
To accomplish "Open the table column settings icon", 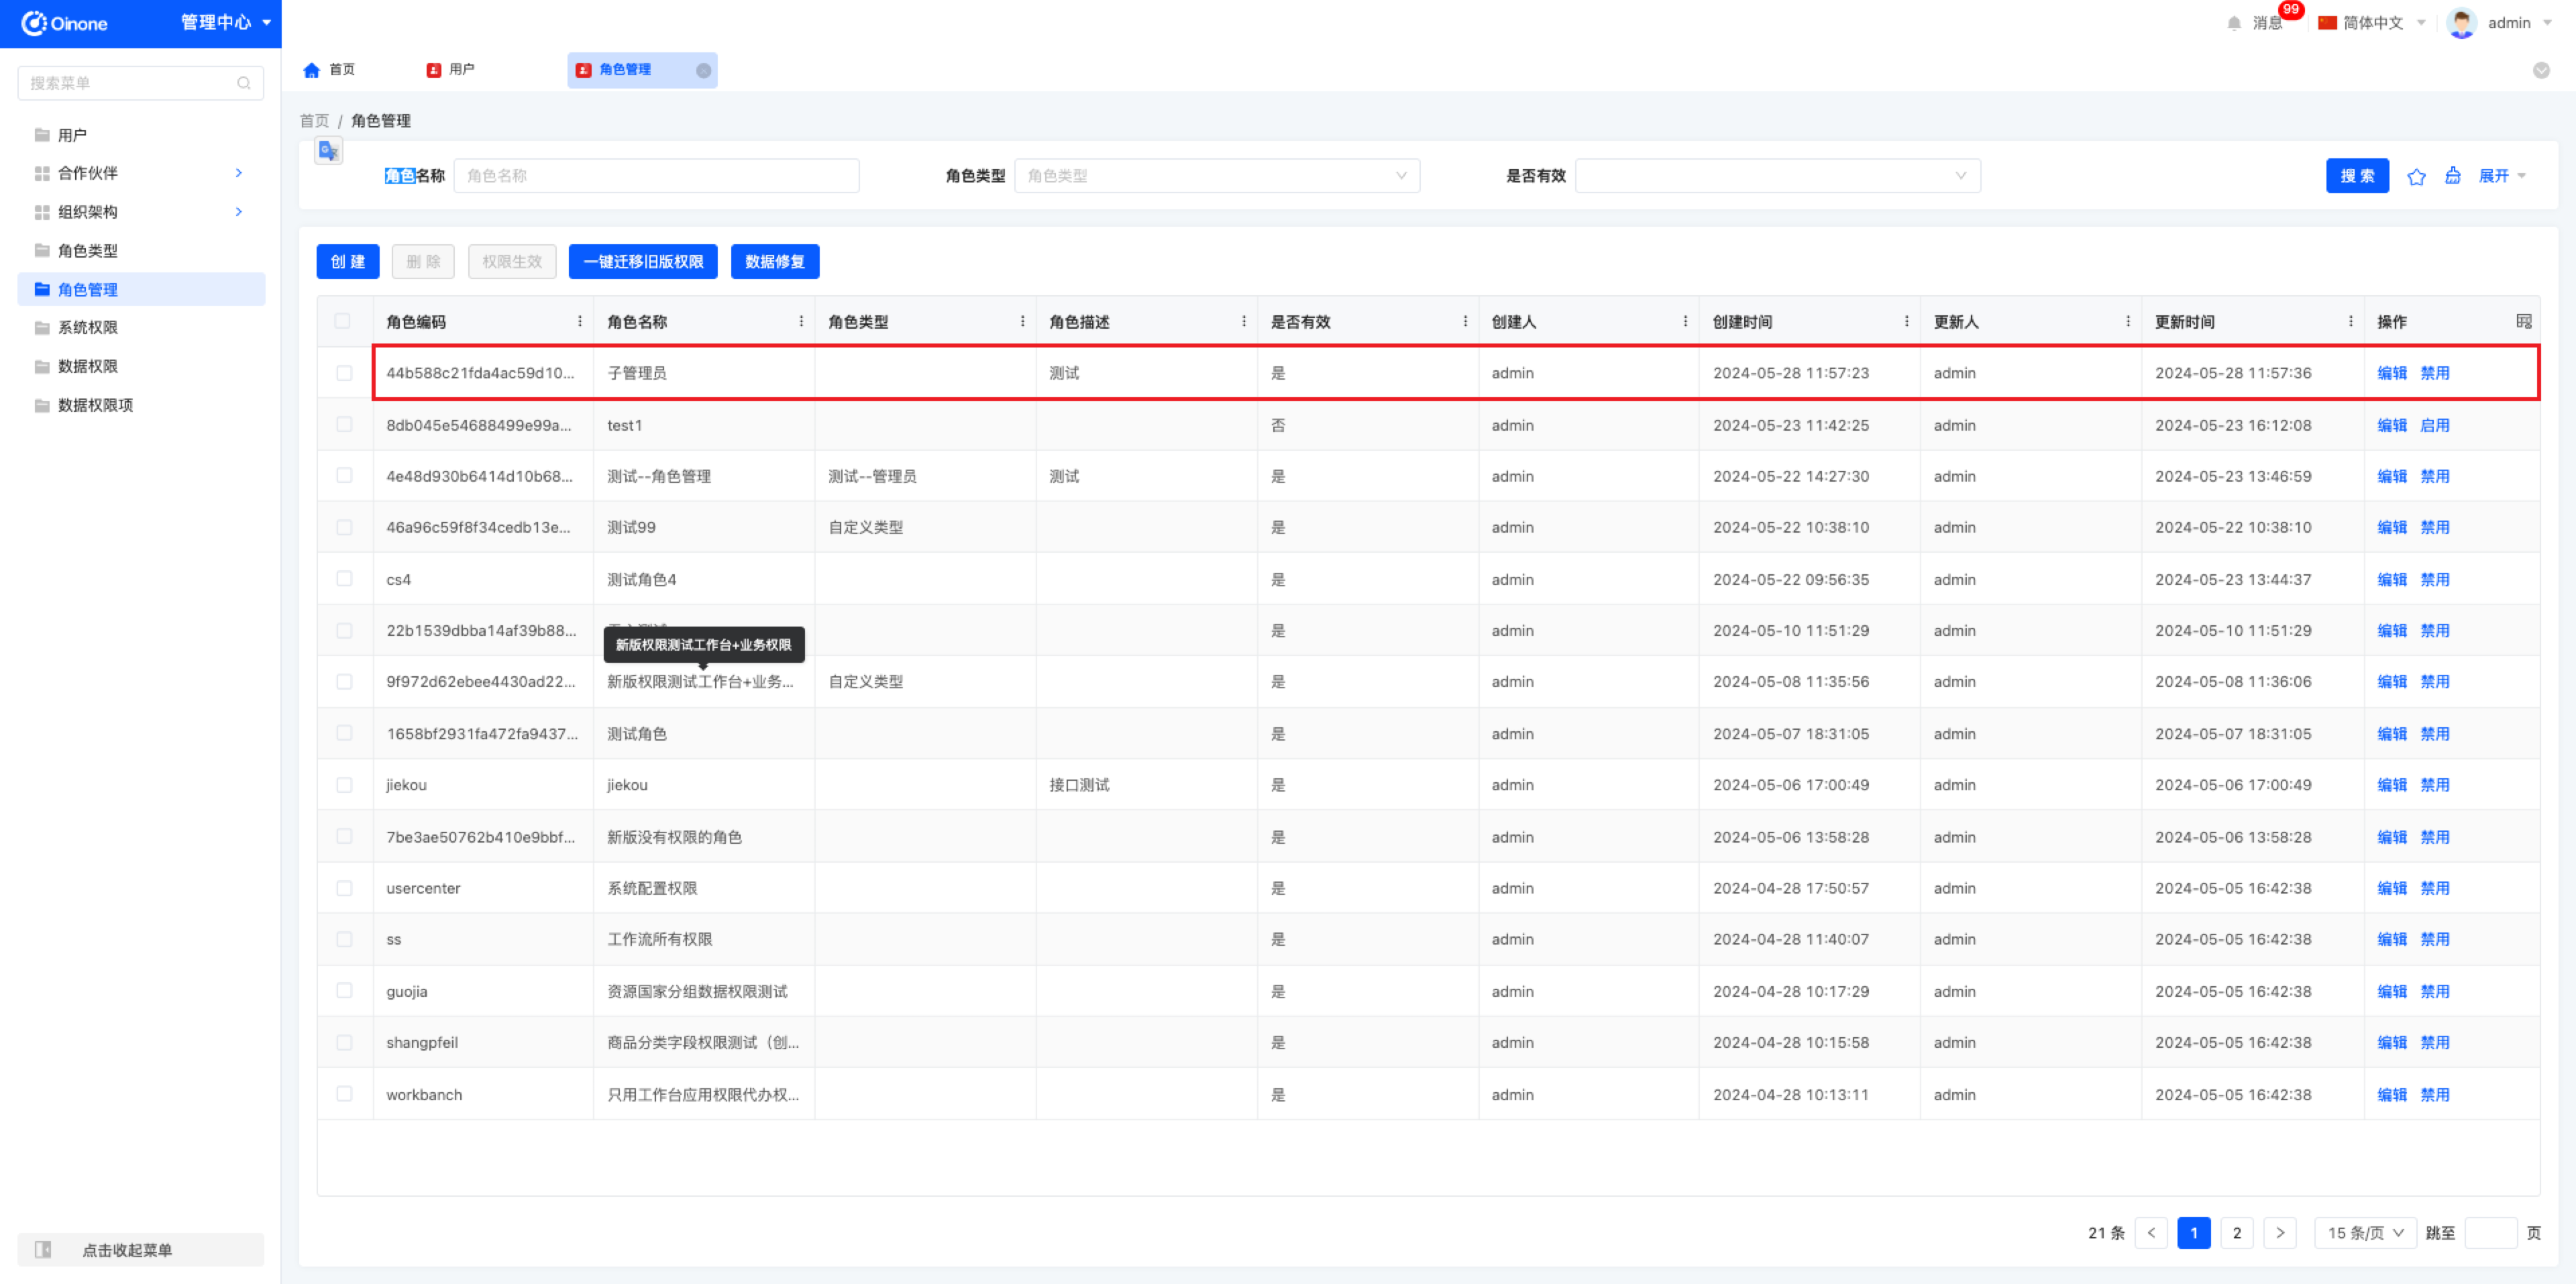I will click(x=2523, y=321).
